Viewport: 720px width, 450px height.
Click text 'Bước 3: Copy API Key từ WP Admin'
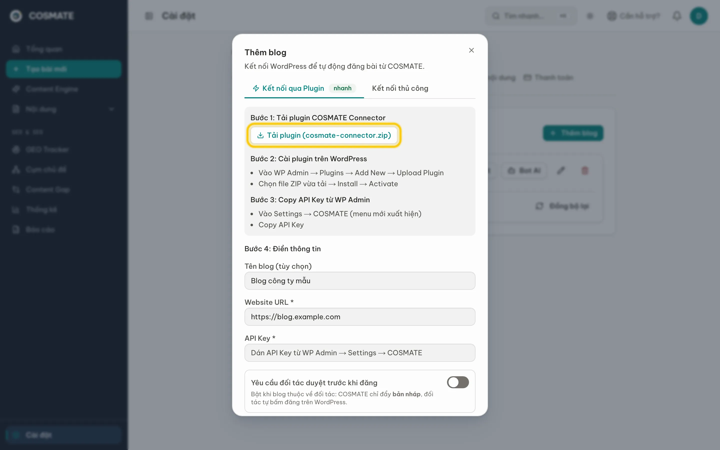pos(310,200)
